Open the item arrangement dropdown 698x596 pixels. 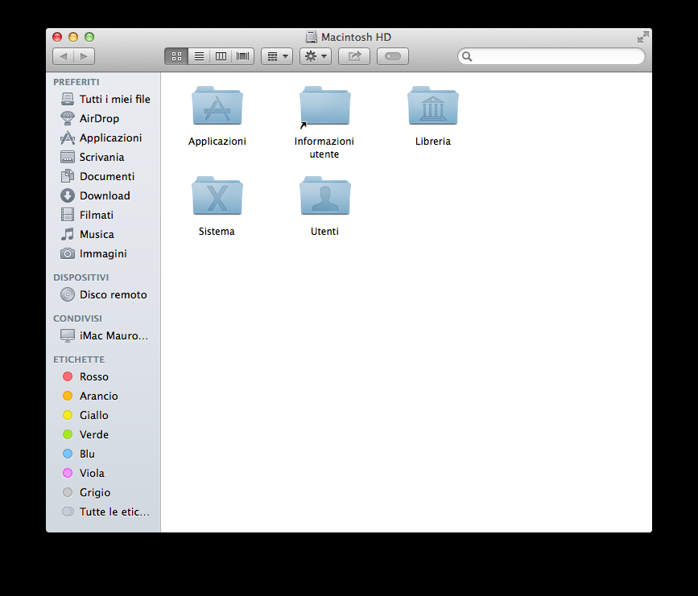[276, 56]
